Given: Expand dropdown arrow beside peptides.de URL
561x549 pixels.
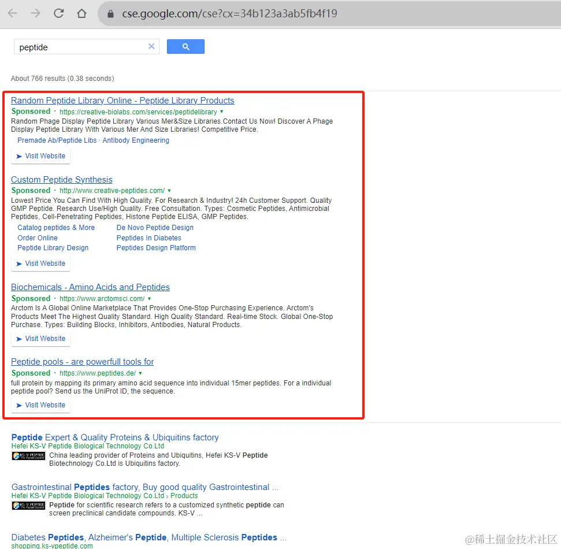Looking at the screenshot, I should tap(140, 373).
